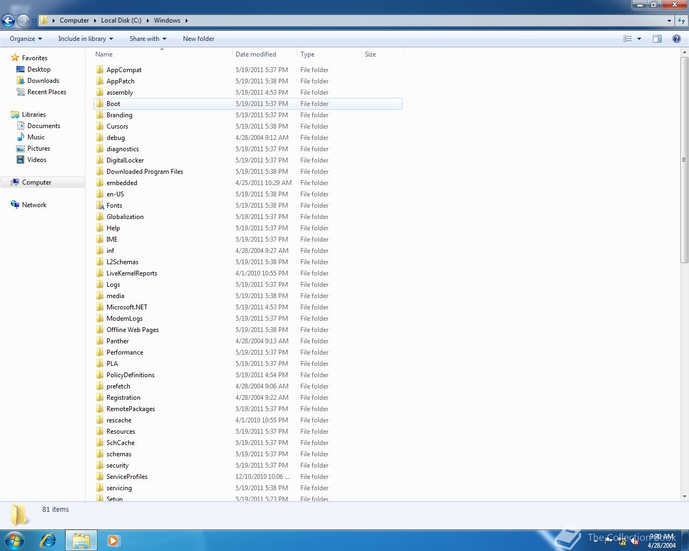Open Documents library in navigation pane

(44, 126)
